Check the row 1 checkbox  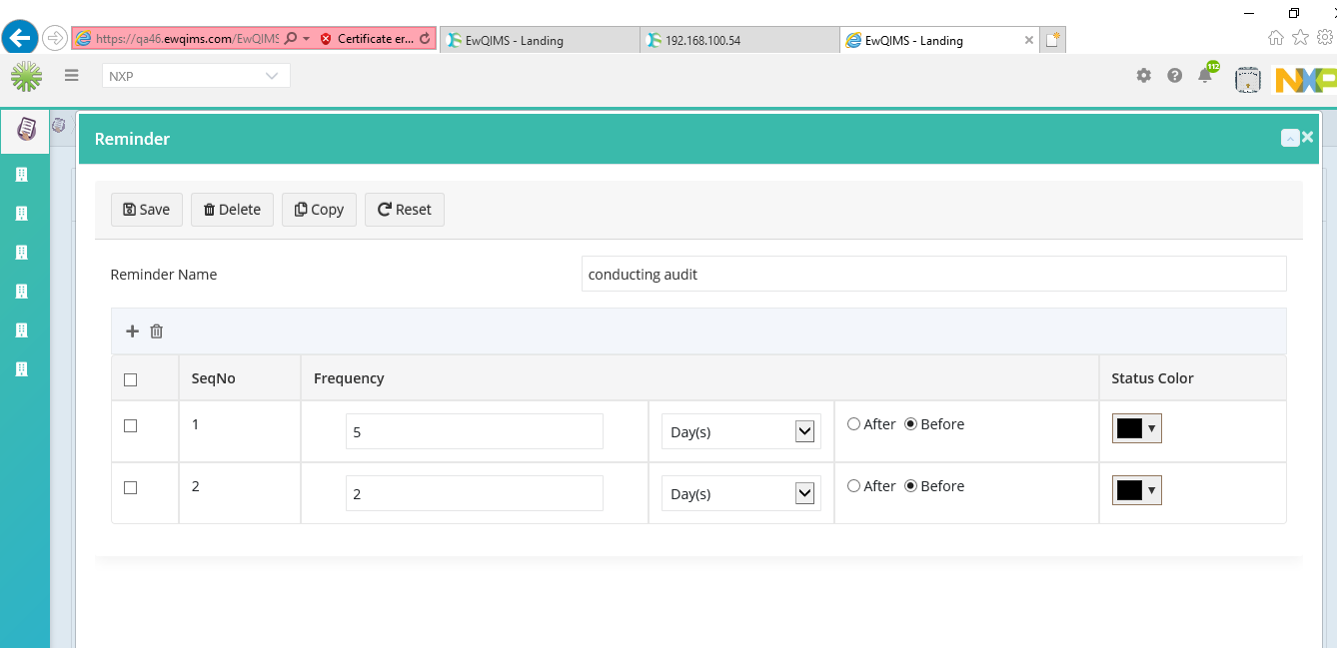[130, 425]
